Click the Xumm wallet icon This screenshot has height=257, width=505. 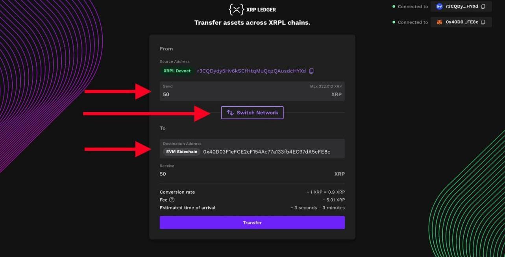pyautogui.click(x=439, y=7)
